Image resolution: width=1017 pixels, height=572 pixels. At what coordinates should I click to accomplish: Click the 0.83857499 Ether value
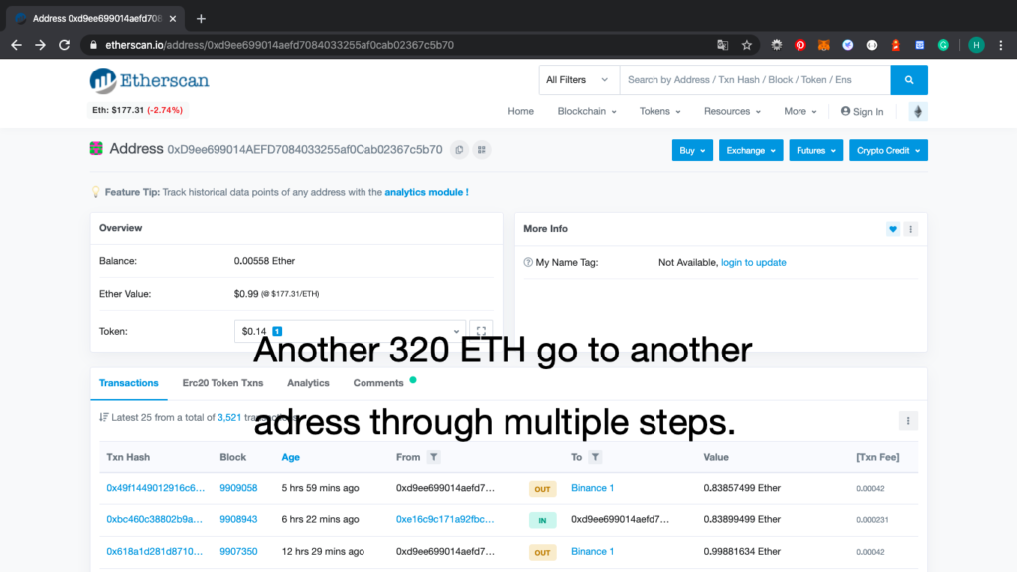click(x=742, y=488)
